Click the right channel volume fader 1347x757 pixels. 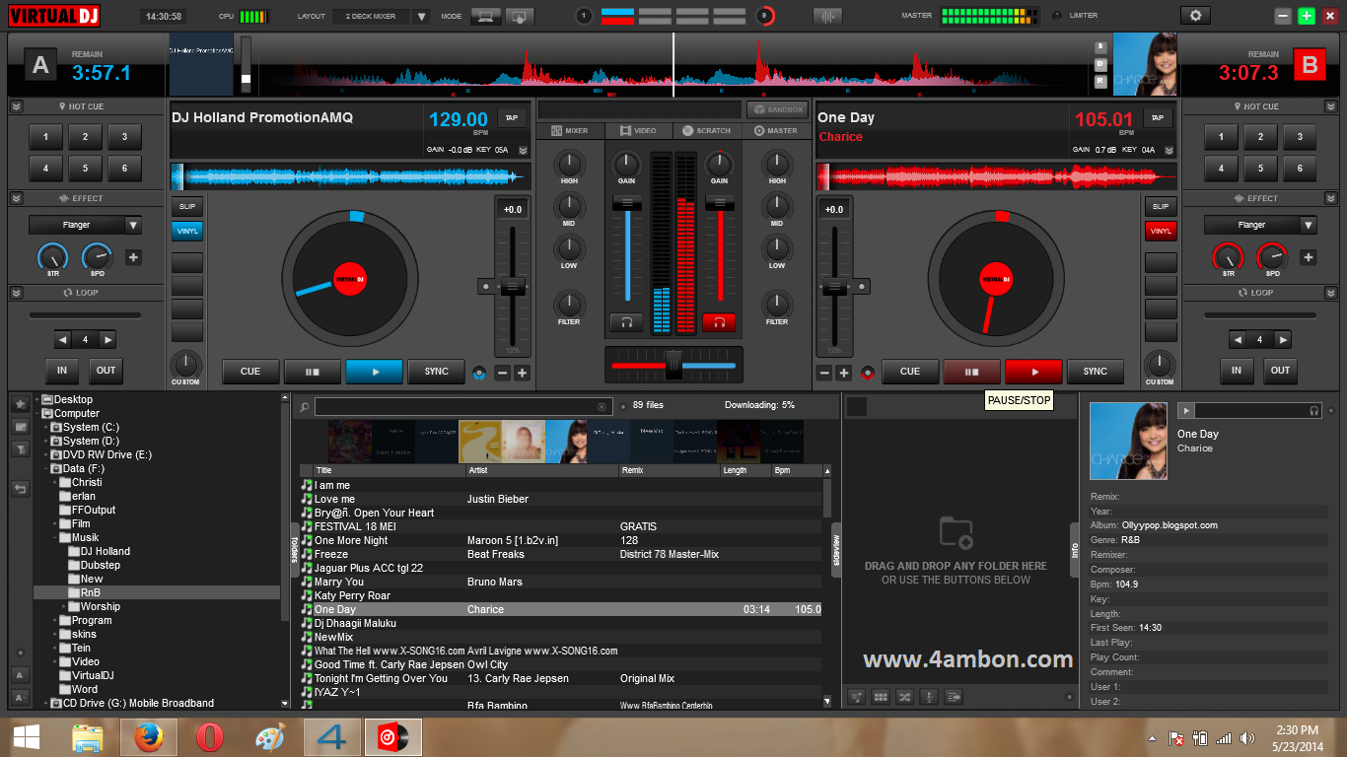(721, 202)
